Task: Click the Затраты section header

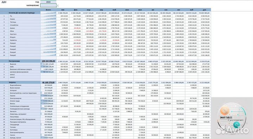Action: pos(12,82)
